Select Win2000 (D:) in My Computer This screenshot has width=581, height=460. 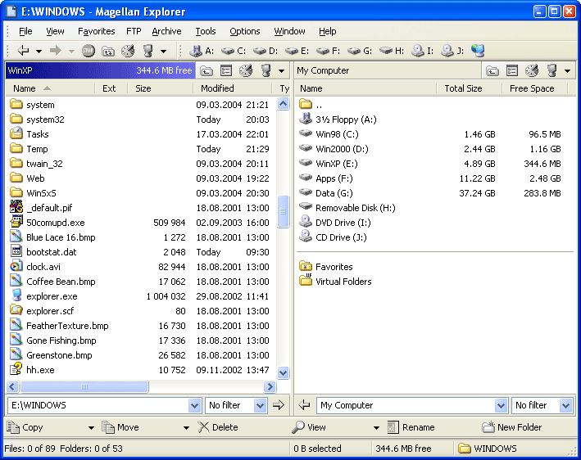342,149
